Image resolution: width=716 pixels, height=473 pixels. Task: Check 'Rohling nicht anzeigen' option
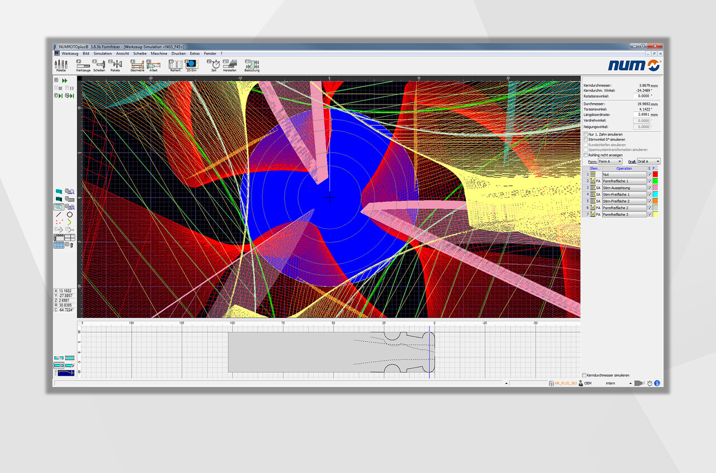(586, 155)
